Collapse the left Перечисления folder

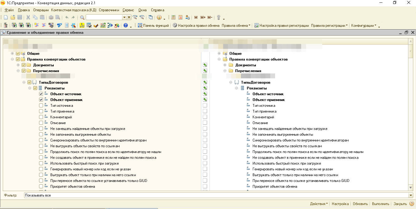point(18,71)
